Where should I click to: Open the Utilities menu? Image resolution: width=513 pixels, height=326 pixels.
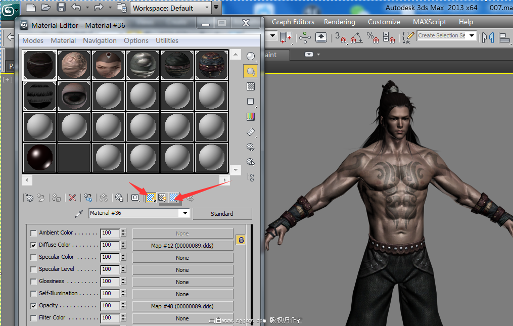coord(167,40)
